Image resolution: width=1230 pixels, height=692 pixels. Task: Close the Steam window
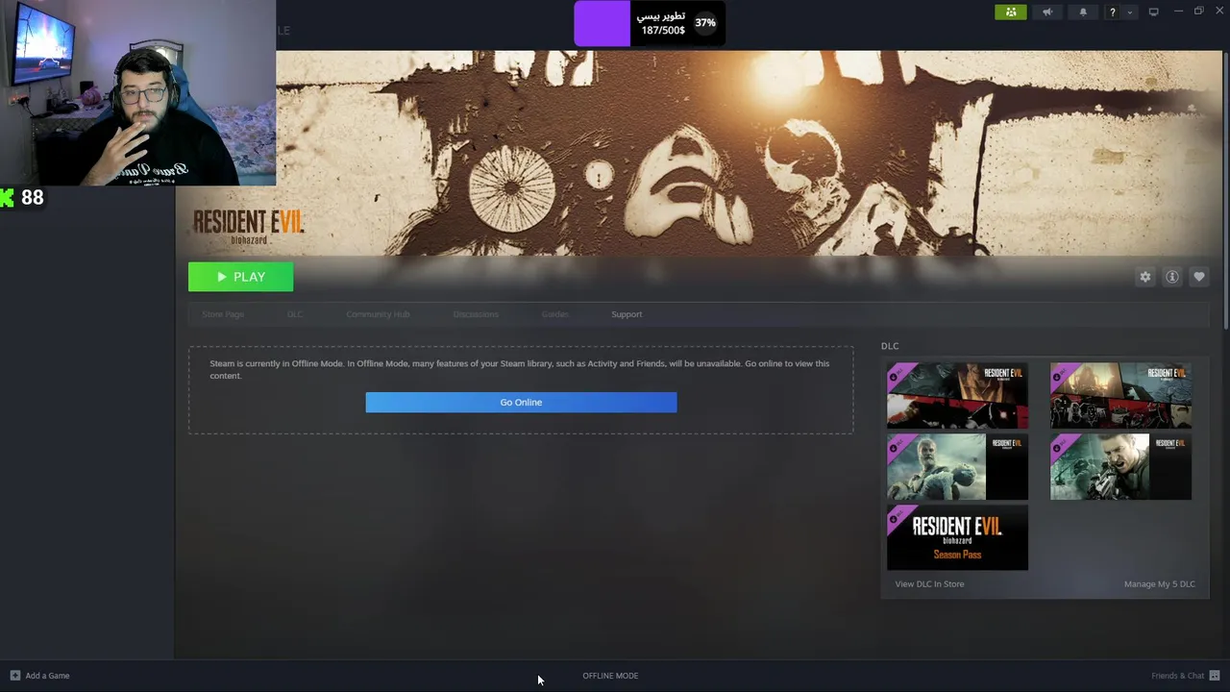[1218, 12]
